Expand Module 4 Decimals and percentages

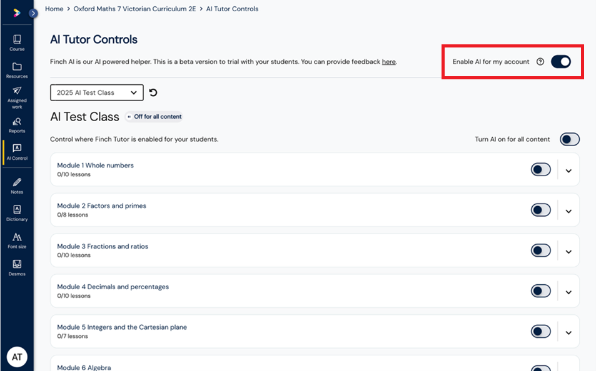coord(568,292)
